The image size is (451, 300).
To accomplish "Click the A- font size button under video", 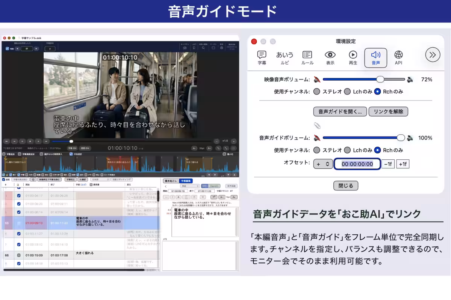I will click(194, 148).
